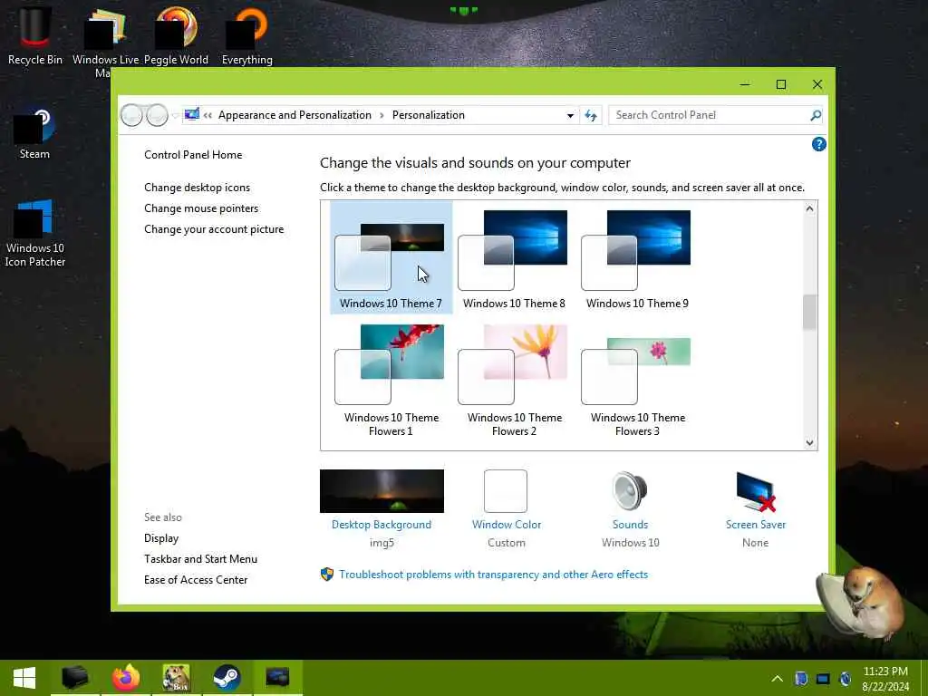Open Ease of Access Center

pos(196,579)
